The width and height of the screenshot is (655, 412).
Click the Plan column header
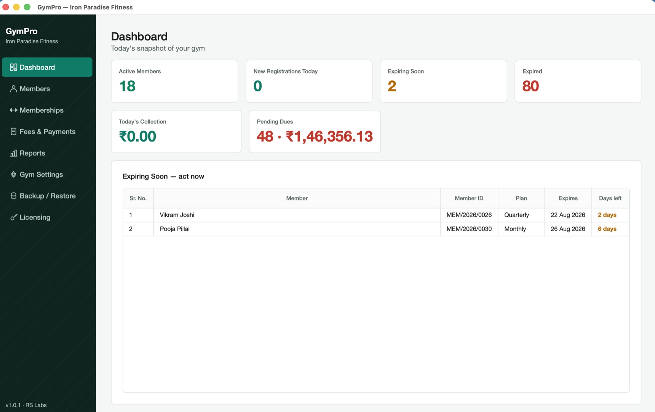521,198
